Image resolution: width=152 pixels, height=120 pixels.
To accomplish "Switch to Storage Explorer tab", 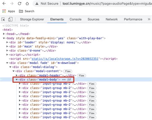I will pyautogui.click(x=32, y=19).
